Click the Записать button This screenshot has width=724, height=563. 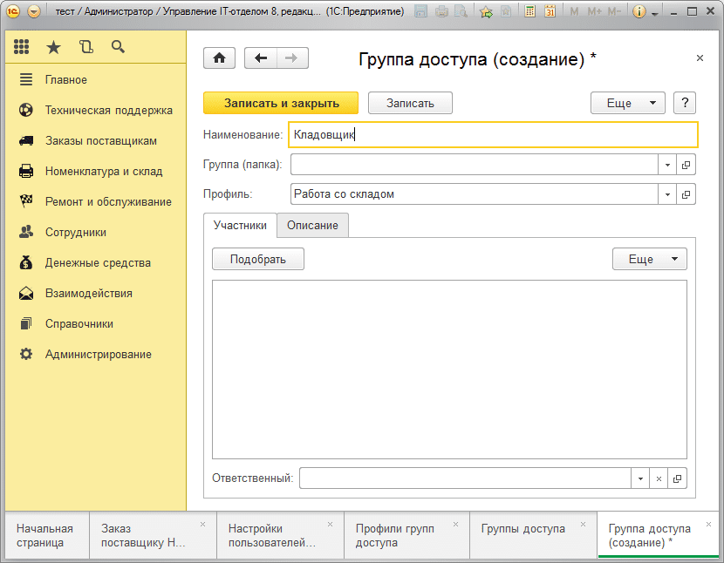coord(410,103)
